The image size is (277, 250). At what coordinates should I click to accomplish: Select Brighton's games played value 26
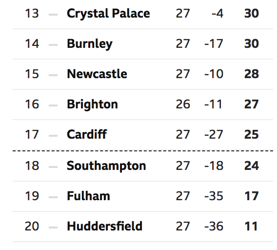(183, 104)
